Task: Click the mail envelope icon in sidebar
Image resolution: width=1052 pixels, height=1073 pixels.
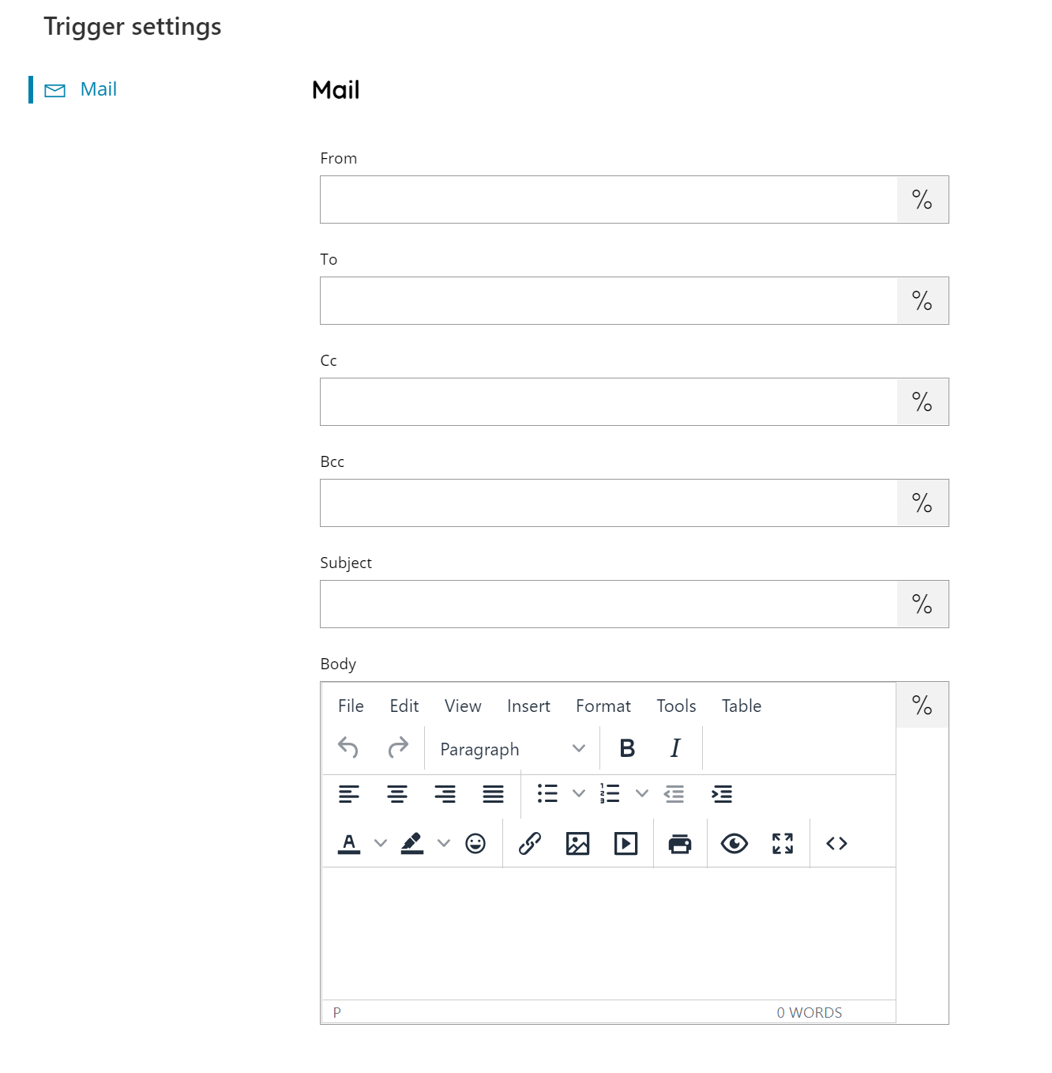Action: pyautogui.click(x=55, y=90)
